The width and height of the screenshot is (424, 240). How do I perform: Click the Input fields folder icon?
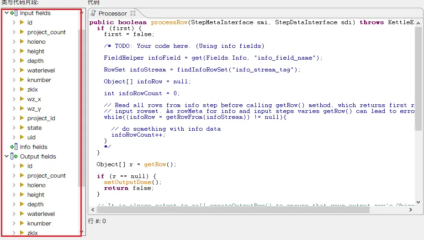point(14,13)
